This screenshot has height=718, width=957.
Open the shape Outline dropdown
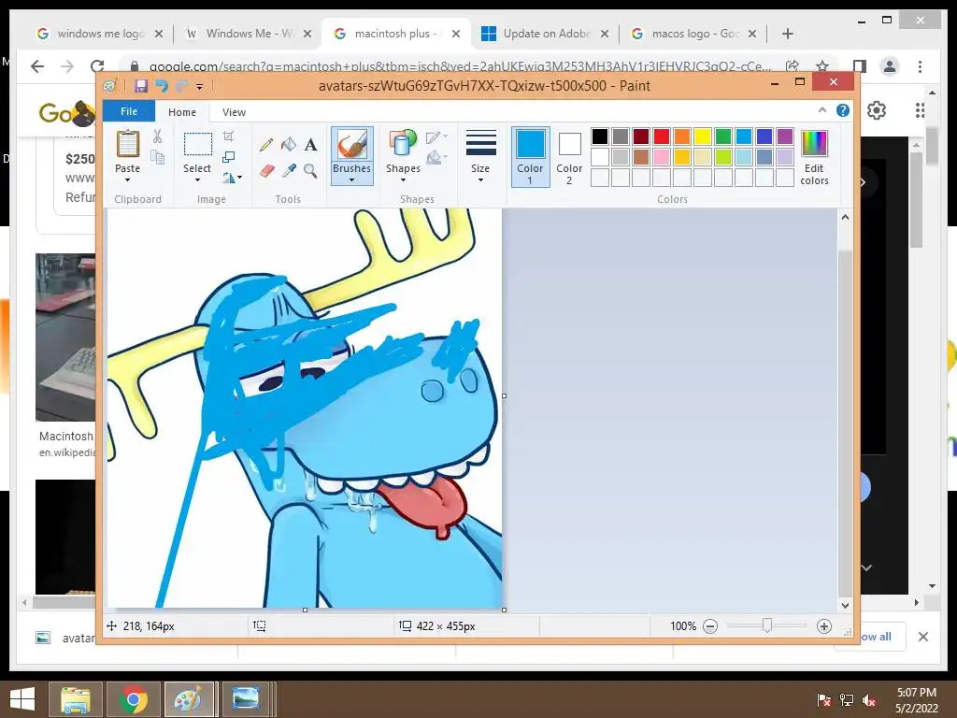point(437,136)
